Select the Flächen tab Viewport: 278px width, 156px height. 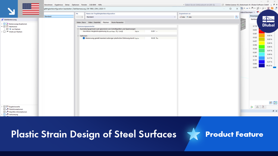[x=106, y=22]
